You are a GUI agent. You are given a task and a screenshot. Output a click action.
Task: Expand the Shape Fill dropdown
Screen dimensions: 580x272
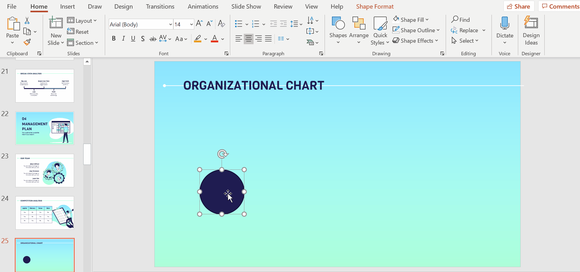coord(427,20)
